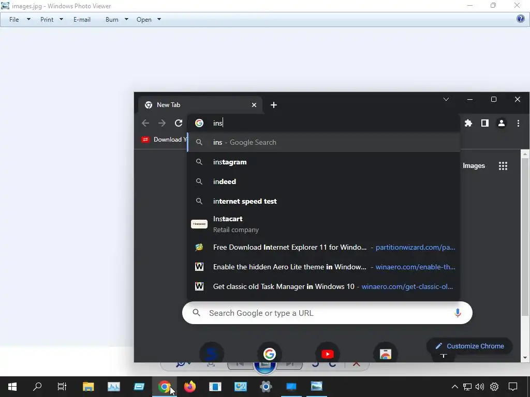Reload the page in Chrome

179,123
